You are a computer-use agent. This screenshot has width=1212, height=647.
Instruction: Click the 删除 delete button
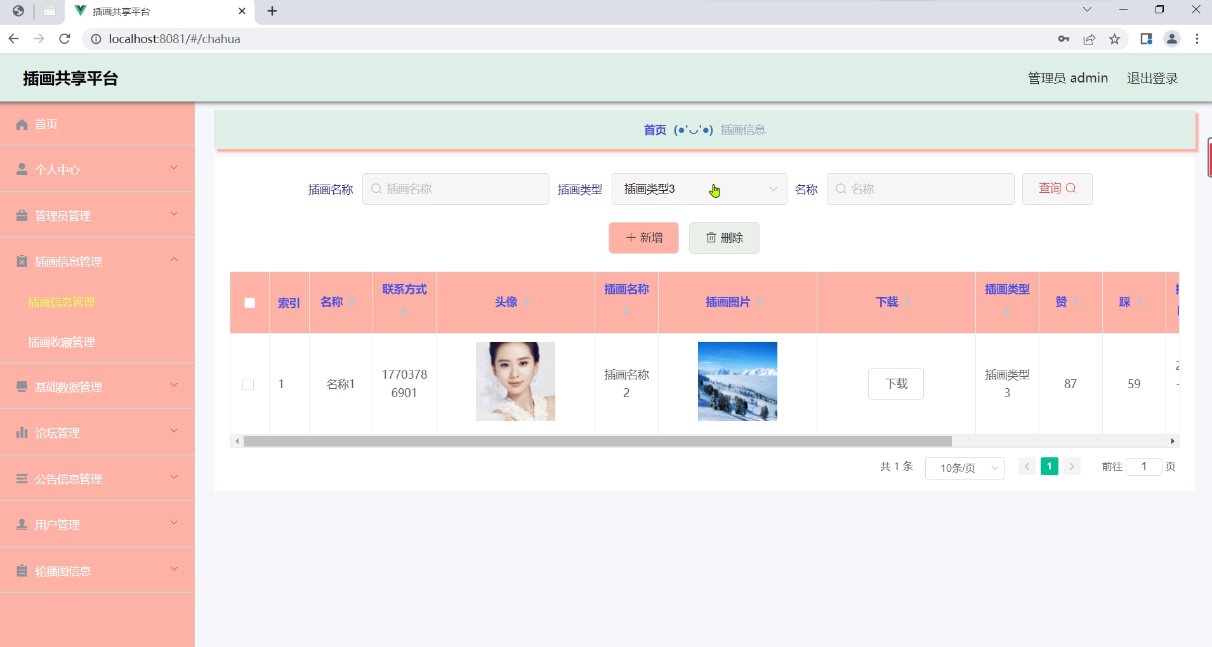[724, 238]
